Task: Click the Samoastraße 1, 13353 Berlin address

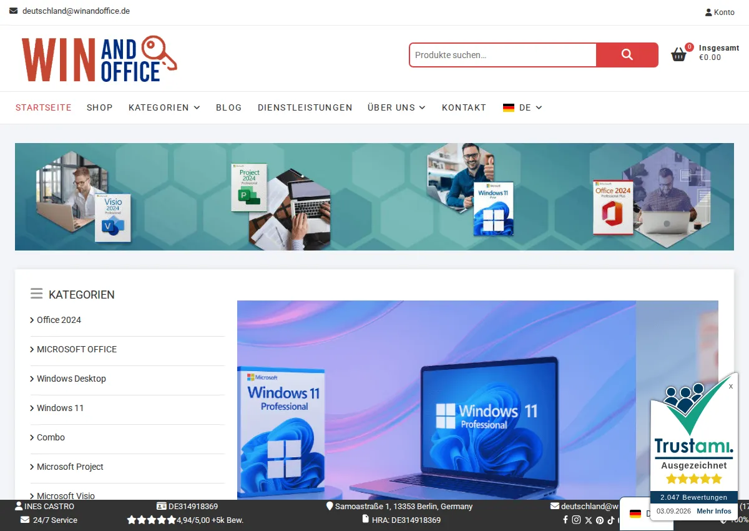Action: [x=404, y=506]
